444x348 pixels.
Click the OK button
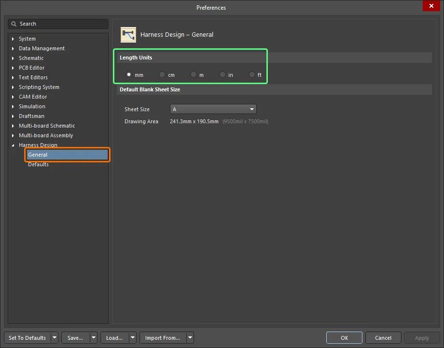tap(344, 338)
